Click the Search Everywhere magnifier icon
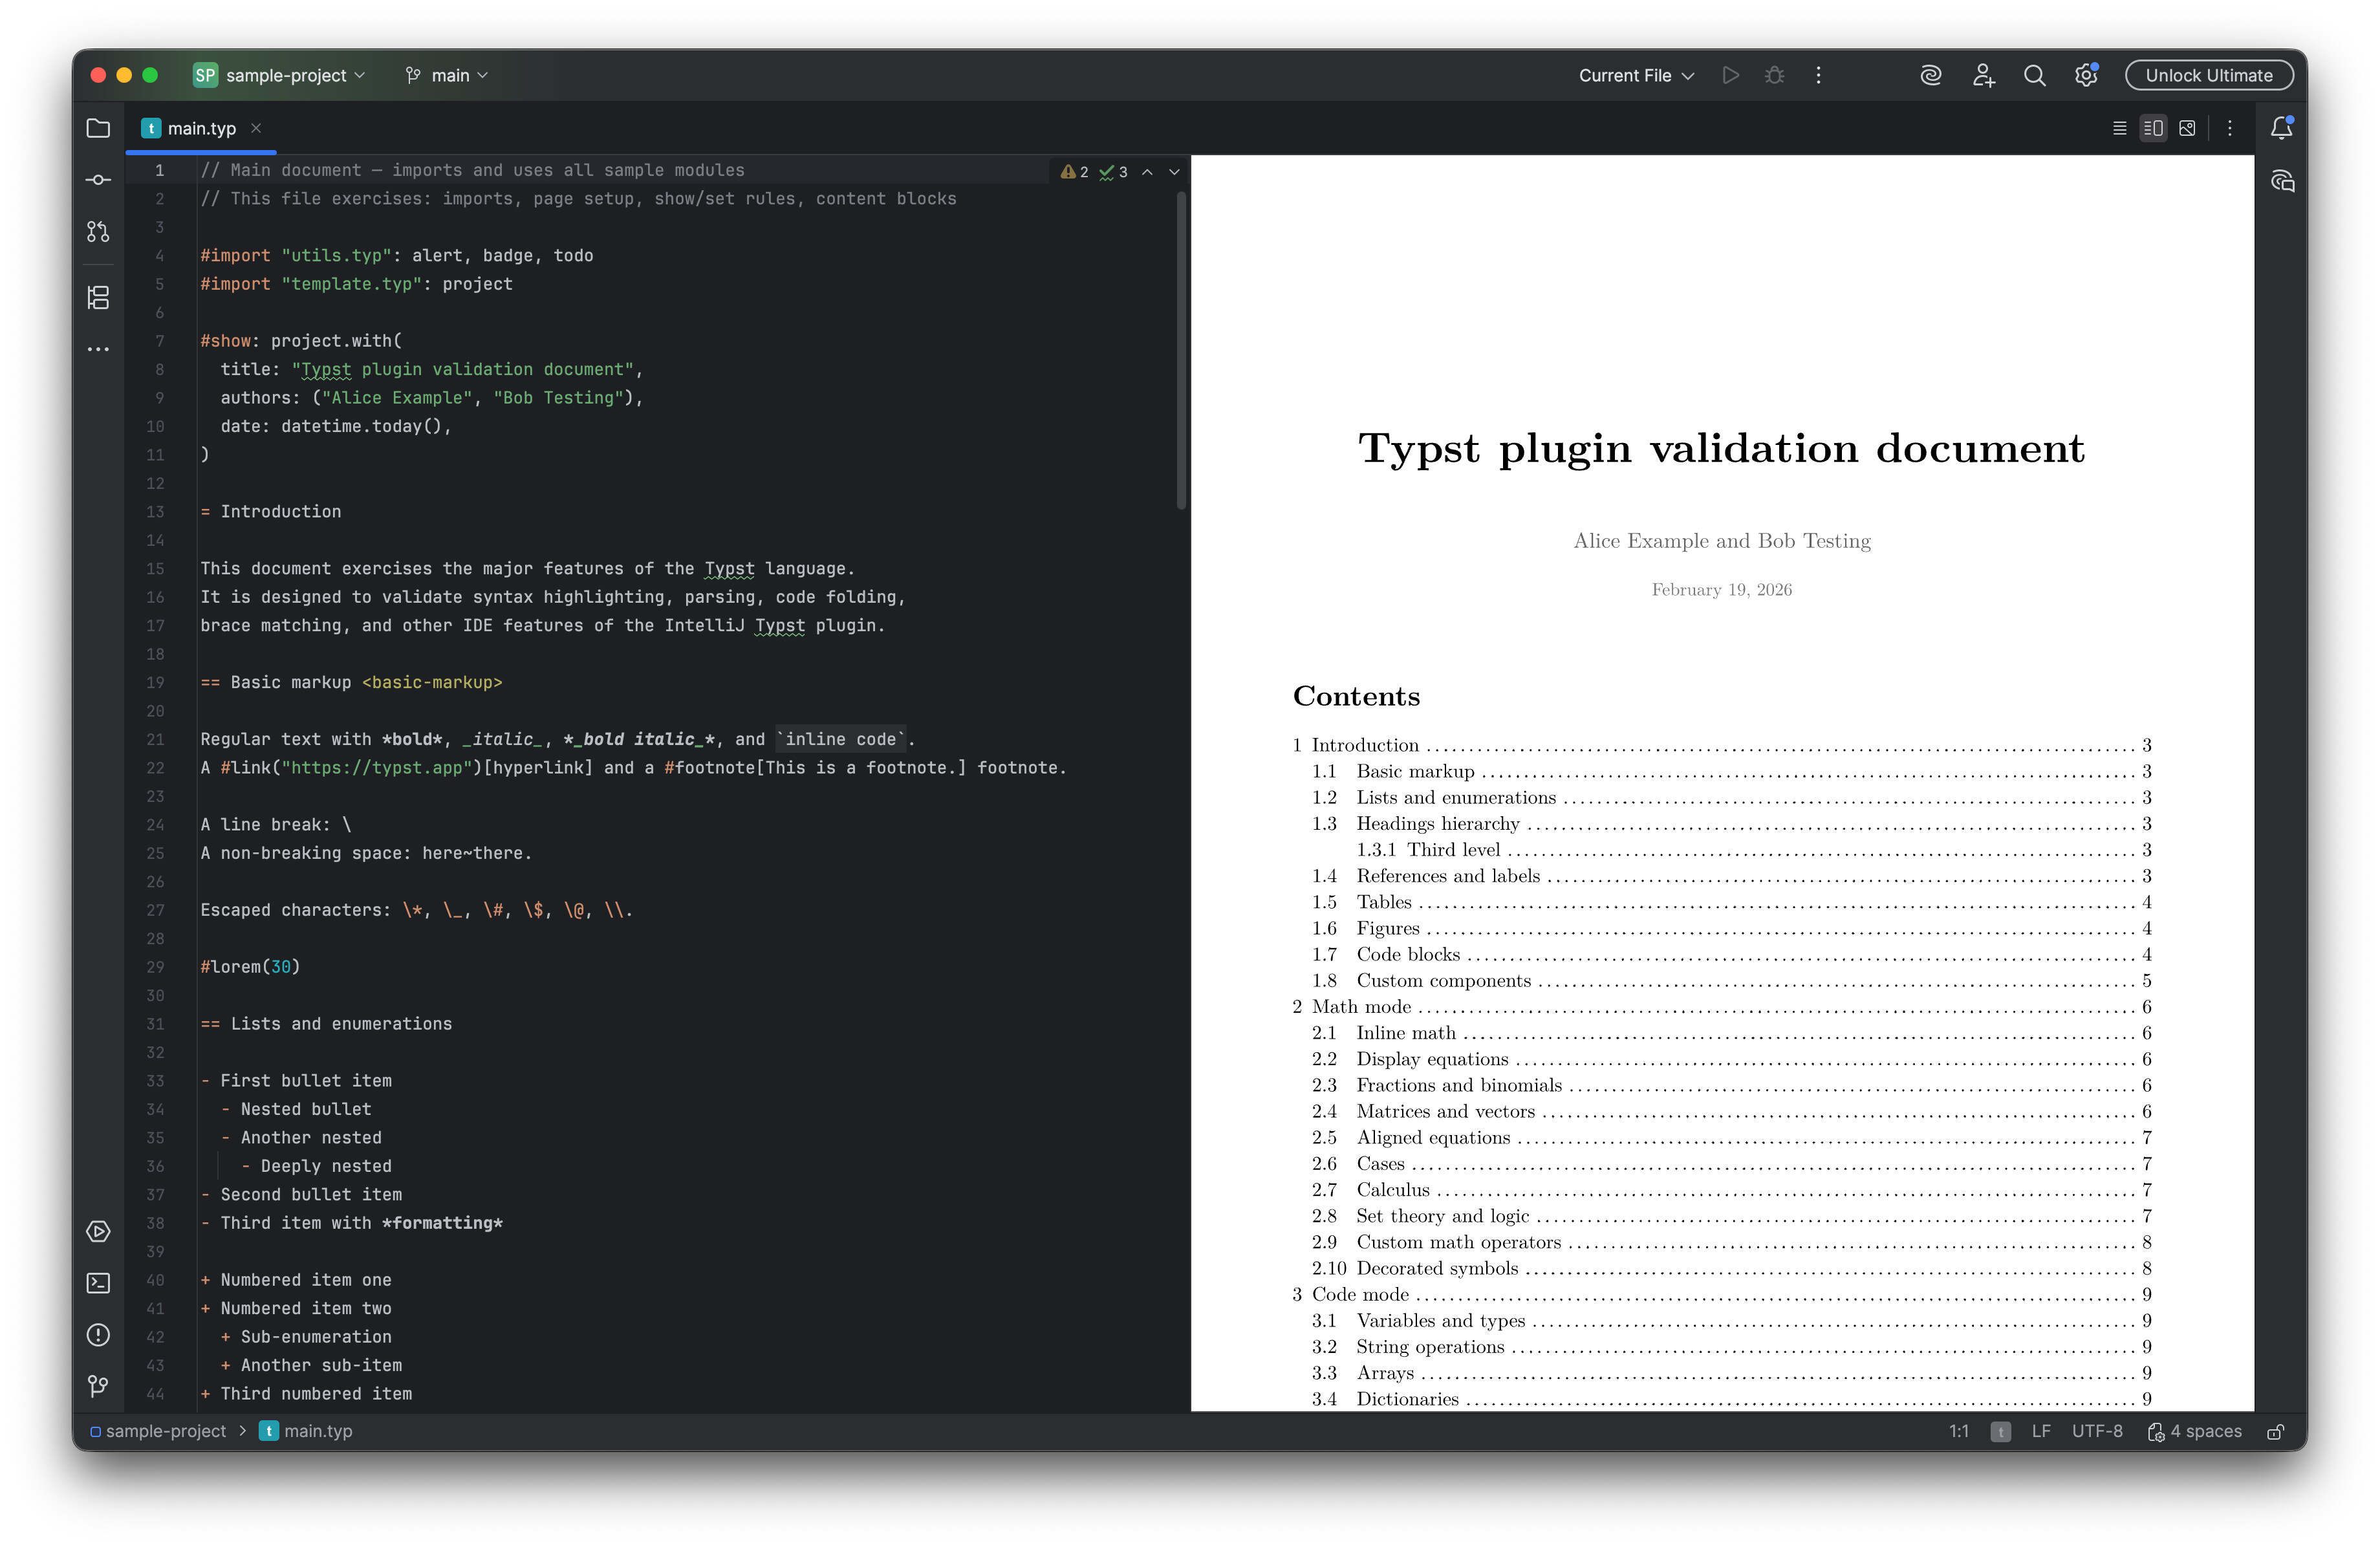Screen dimensions: 2380x1547 2034,76
